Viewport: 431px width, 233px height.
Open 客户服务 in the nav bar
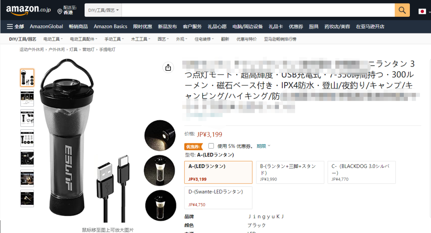pos(192,27)
